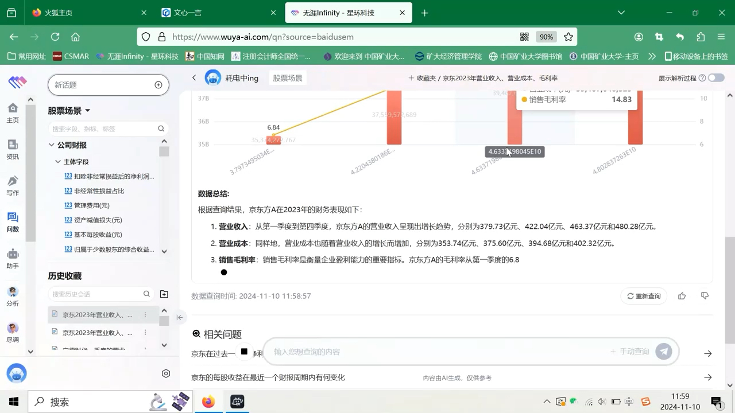Screen dimensions: 735x413
Task: Click the page zoom 90% indicator
Action: 546,37
